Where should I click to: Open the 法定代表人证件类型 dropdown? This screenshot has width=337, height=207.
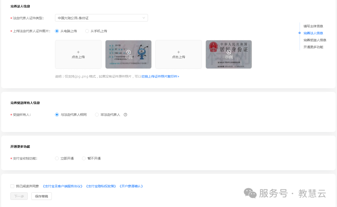pos(101,18)
